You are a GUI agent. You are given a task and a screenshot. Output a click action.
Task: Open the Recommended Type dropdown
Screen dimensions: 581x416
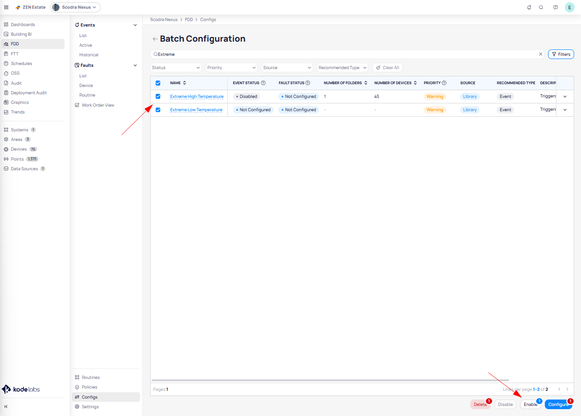pyautogui.click(x=342, y=68)
